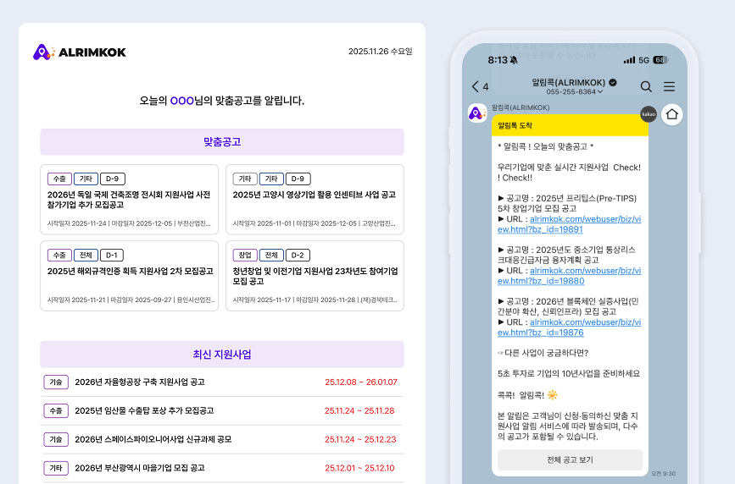Viewport: 735px width, 484px height.
Task: Tap the ALRIMKOK profile avatar in chat
Action: (x=476, y=113)
